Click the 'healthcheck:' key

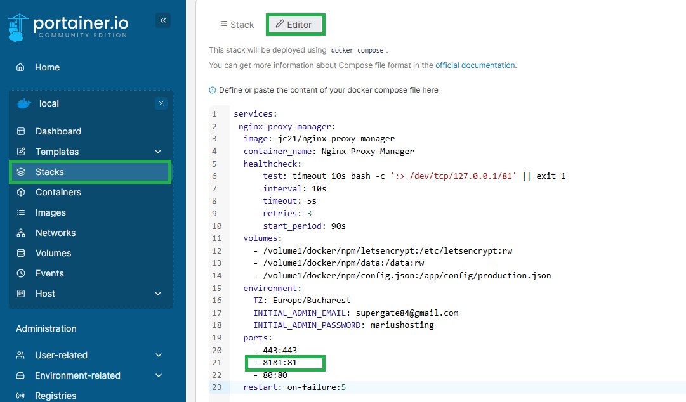click(272, 164)
